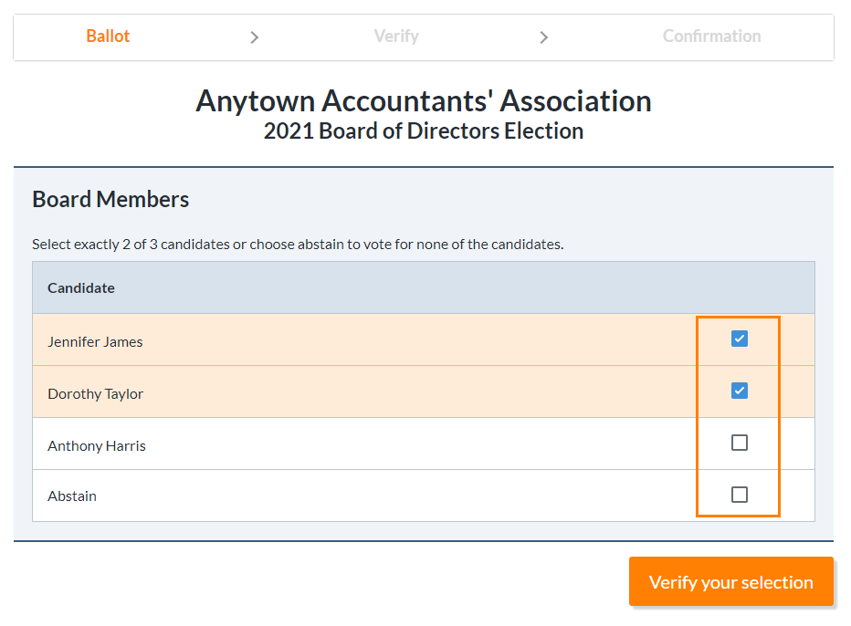Screen dimensions: 851x626
Task: Click the Anytown Accountants' Association title
Action: [x=424, y=101]
